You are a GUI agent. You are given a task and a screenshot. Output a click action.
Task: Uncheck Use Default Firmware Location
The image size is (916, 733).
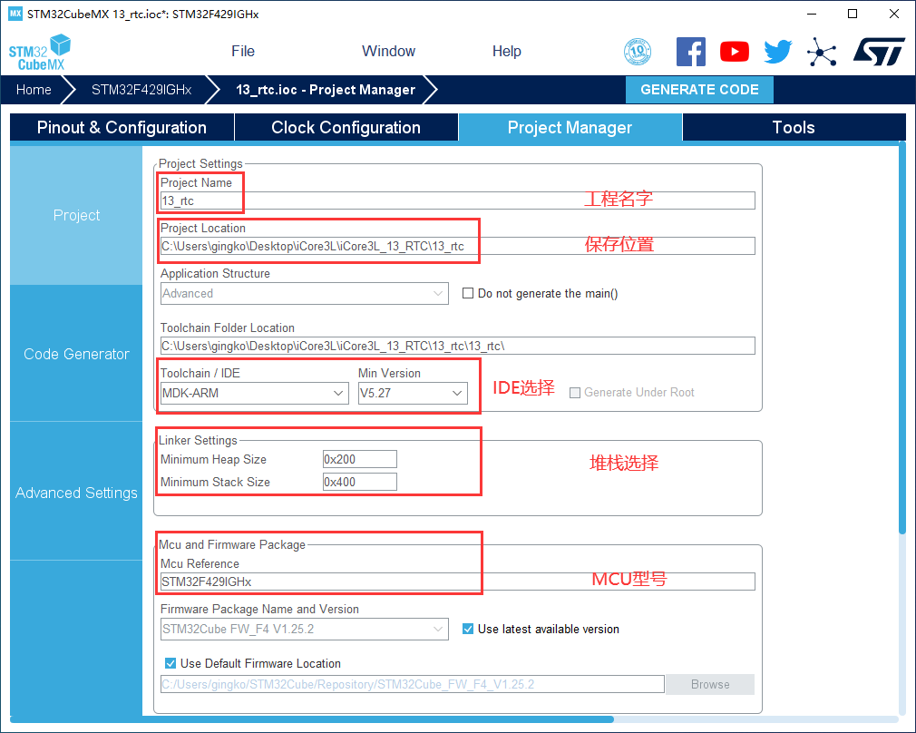click(171, 663)
